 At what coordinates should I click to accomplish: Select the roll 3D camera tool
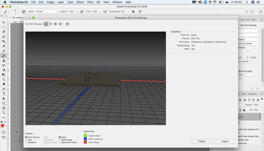[51, 24]
